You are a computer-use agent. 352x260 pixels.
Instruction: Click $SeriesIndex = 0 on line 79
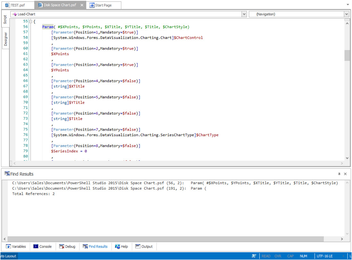pos(69,151)
